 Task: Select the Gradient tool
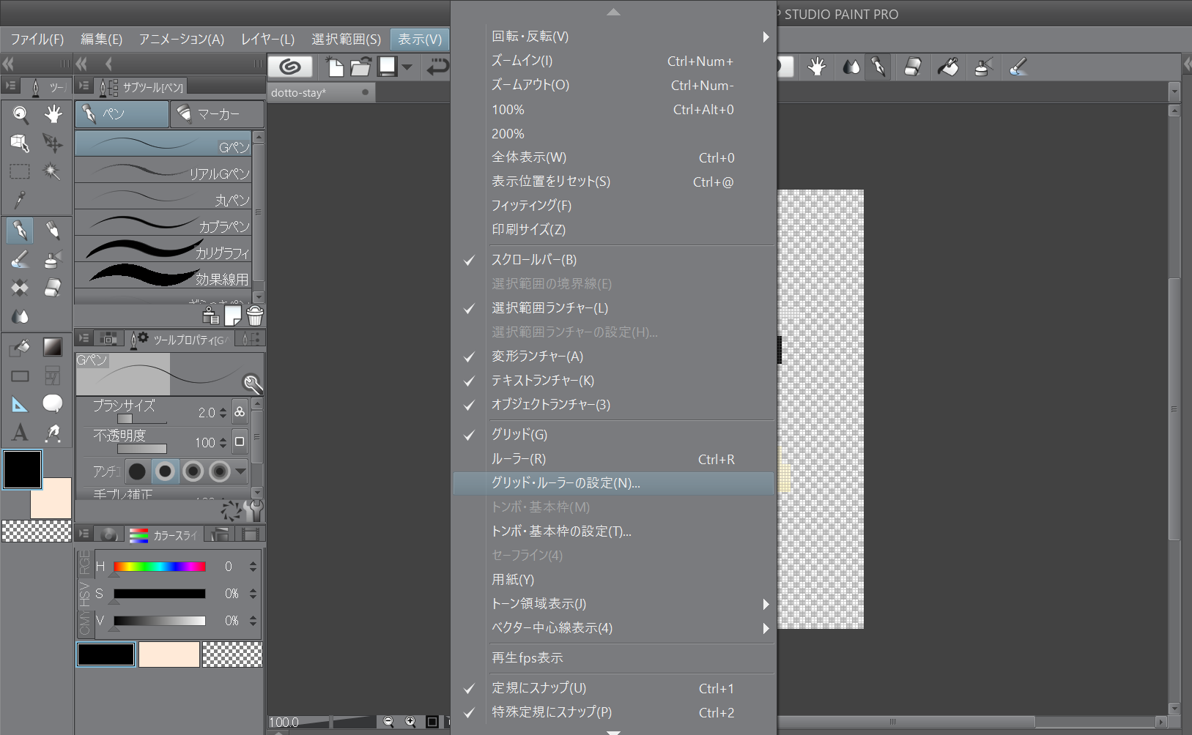[53, 346]
